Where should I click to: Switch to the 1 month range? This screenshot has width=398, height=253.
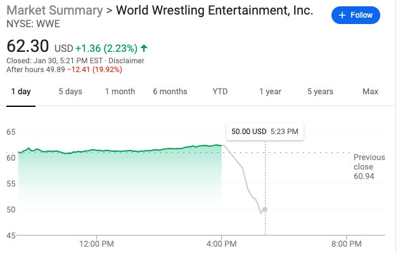click(x=120, y=92)
